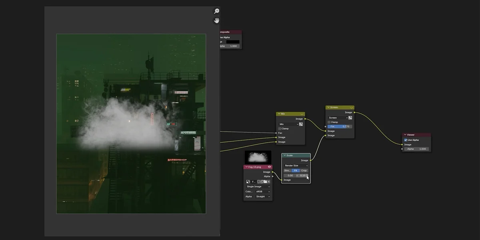Image resolution: width=480 pixels, height=240 pixels.
Task: Adjust the Fac slider on the Screen node
Action: (338, 126)
